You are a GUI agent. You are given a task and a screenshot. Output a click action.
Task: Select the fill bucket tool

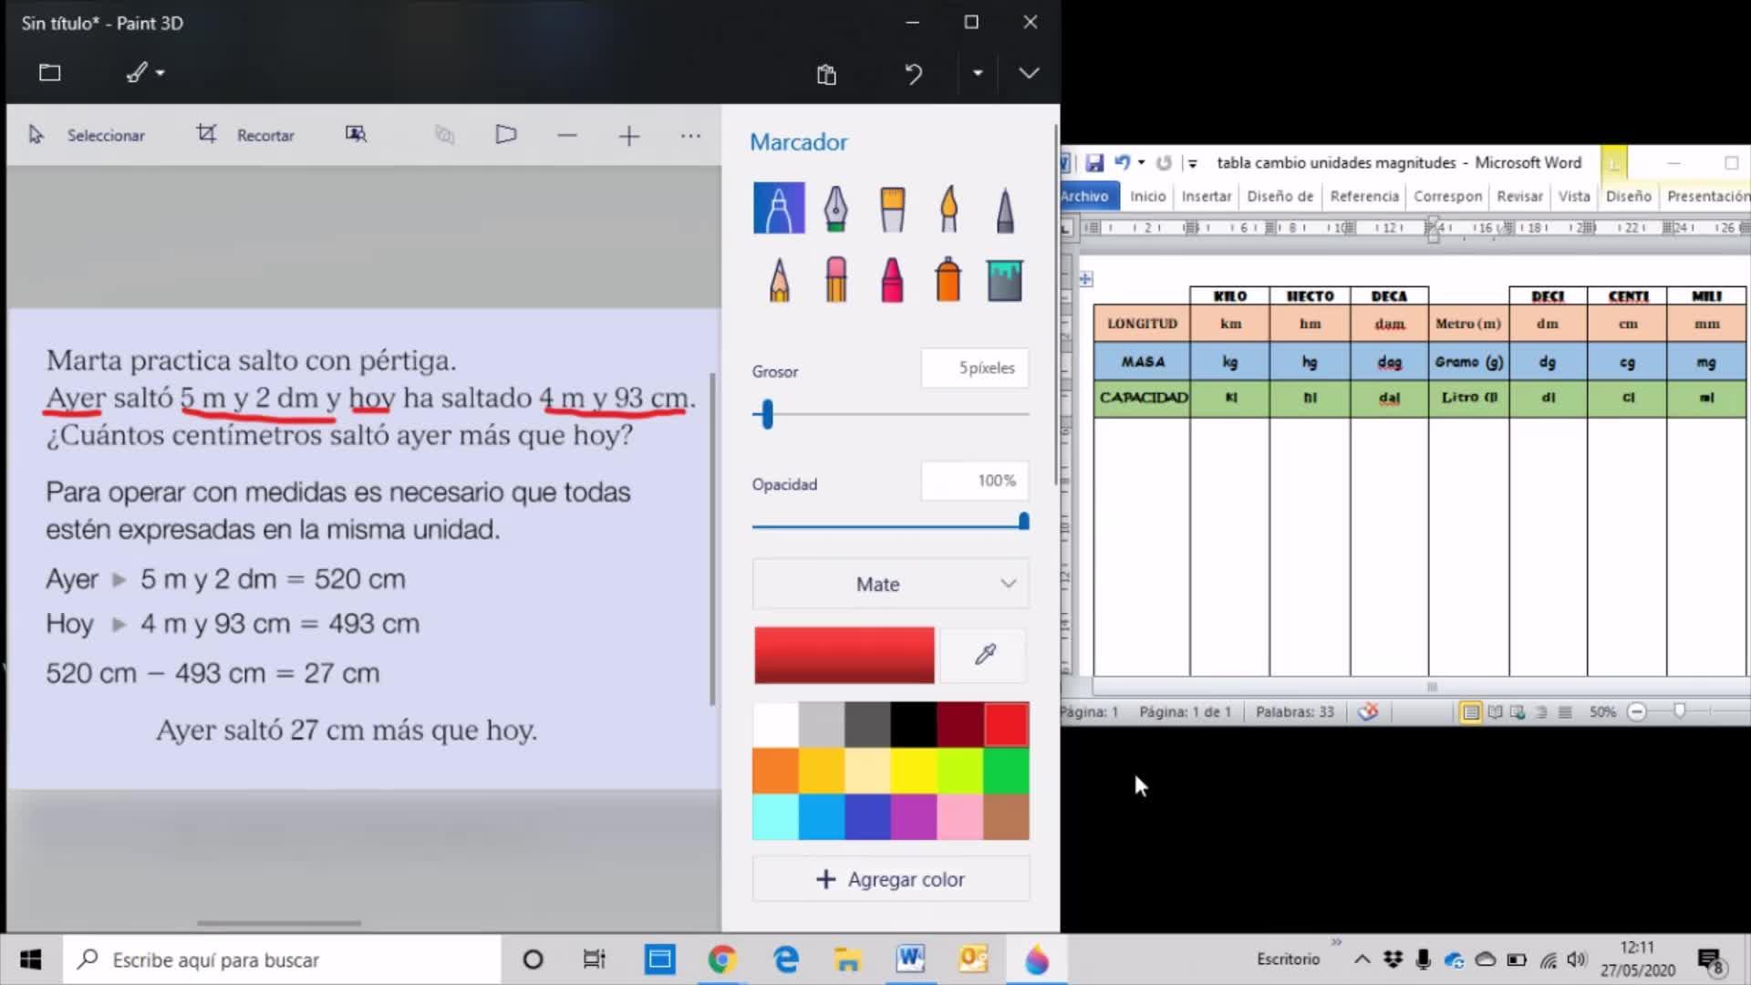coord(1004,279)
